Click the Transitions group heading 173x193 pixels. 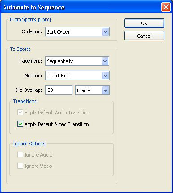[x=25, y=101]
